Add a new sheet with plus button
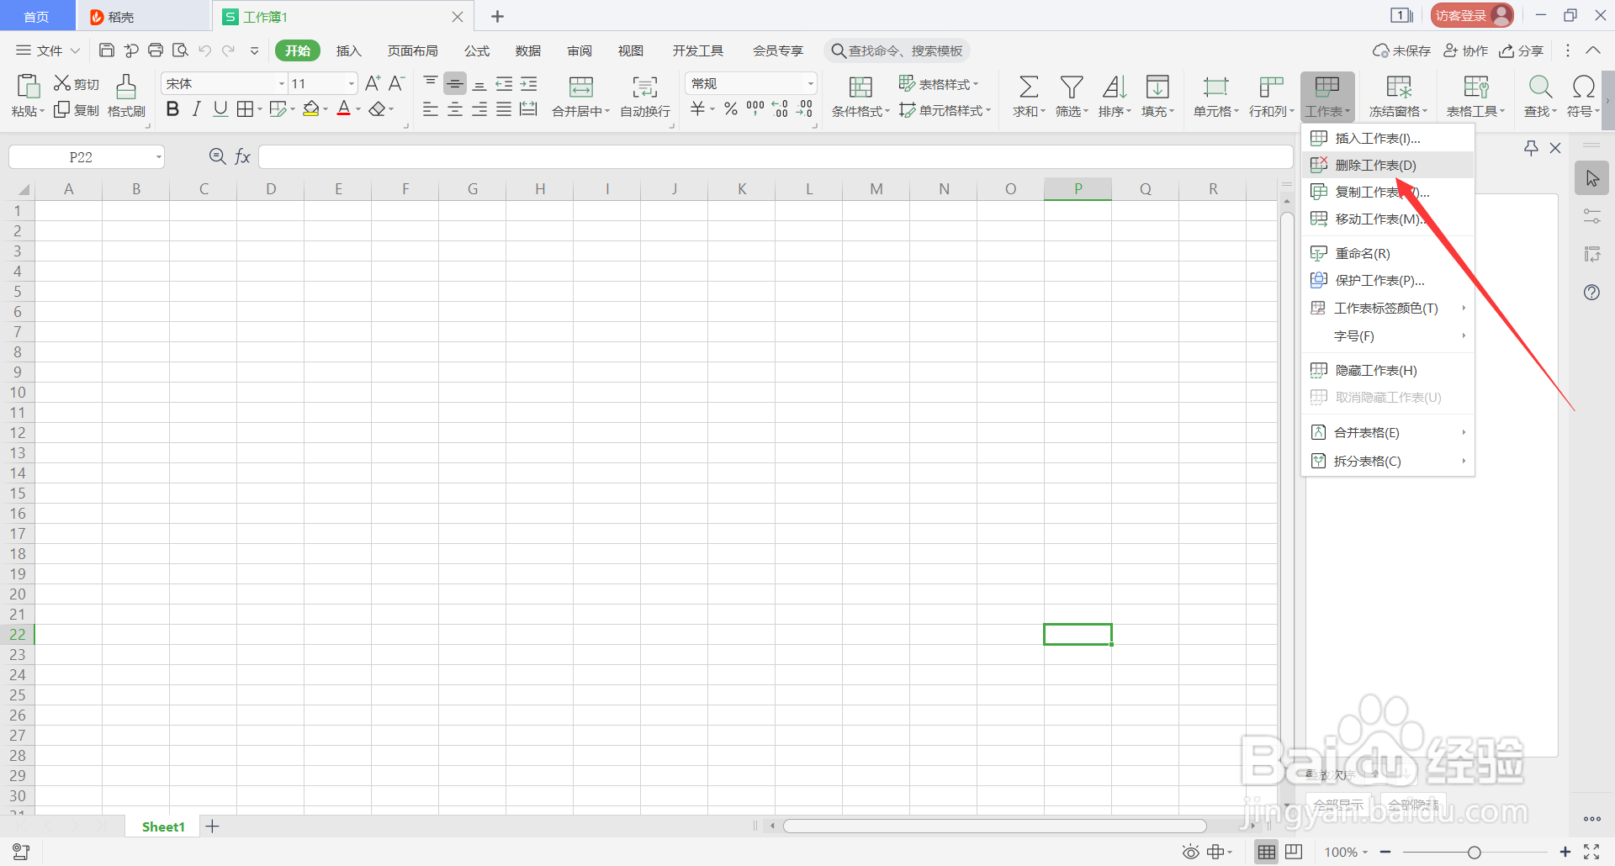 (x=213, y=826)
